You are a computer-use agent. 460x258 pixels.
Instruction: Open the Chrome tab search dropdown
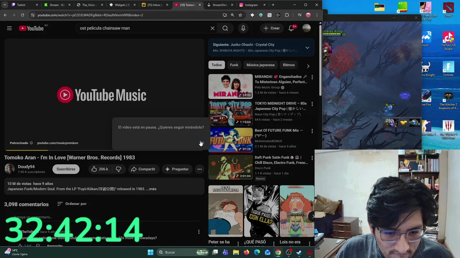tap(5, 5)
